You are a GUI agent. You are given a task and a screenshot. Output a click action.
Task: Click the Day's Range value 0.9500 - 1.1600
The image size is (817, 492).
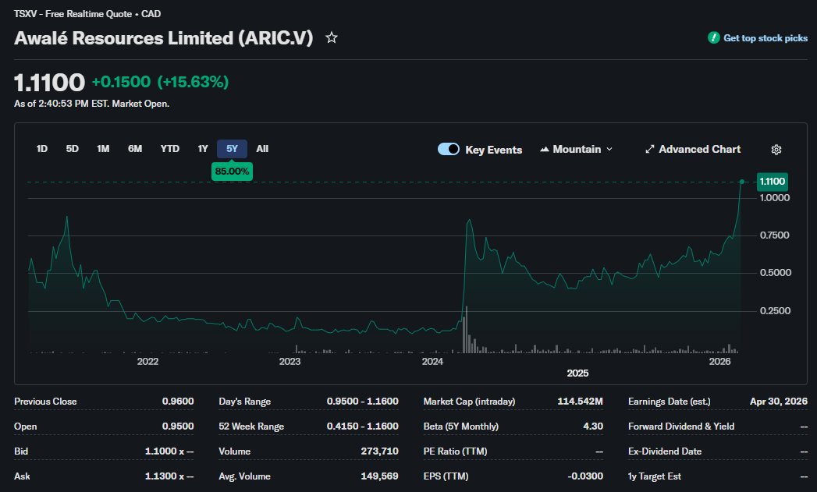(x=363, y=402)
